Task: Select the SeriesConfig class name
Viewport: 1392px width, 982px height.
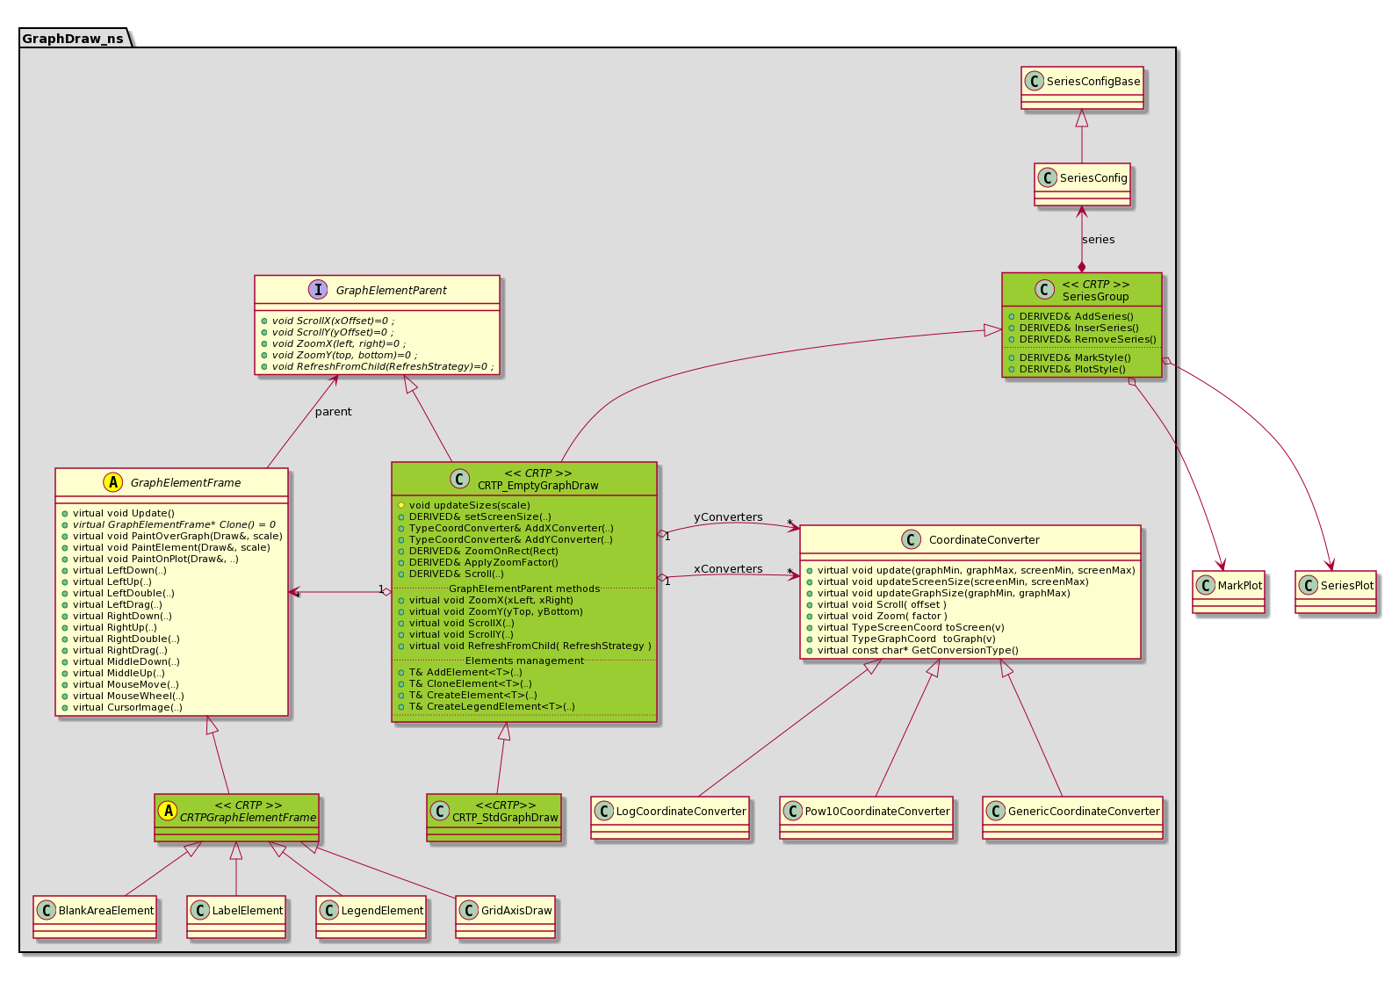Action: coord(1093,178)
